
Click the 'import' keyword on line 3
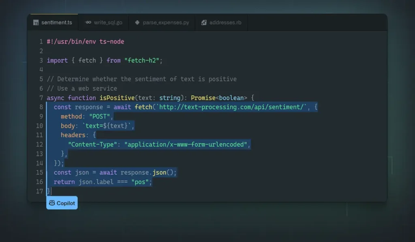coord(58,60)
